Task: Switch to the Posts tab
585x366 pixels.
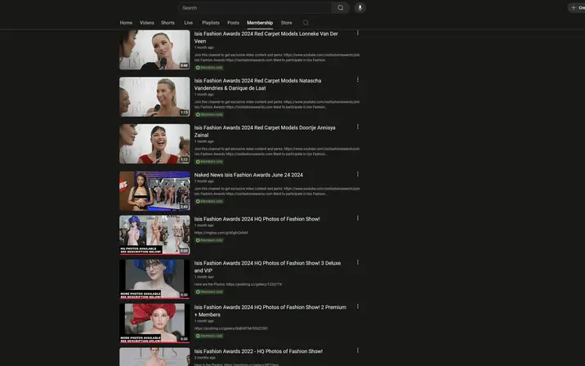Action: point(233,23)
